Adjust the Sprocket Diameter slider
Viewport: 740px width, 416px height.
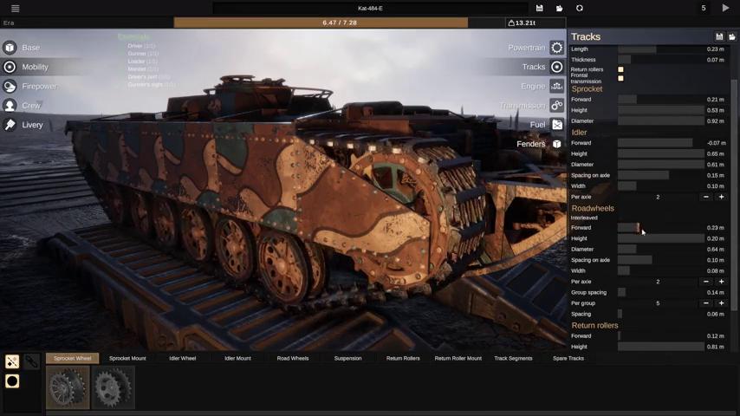(660, 121)
